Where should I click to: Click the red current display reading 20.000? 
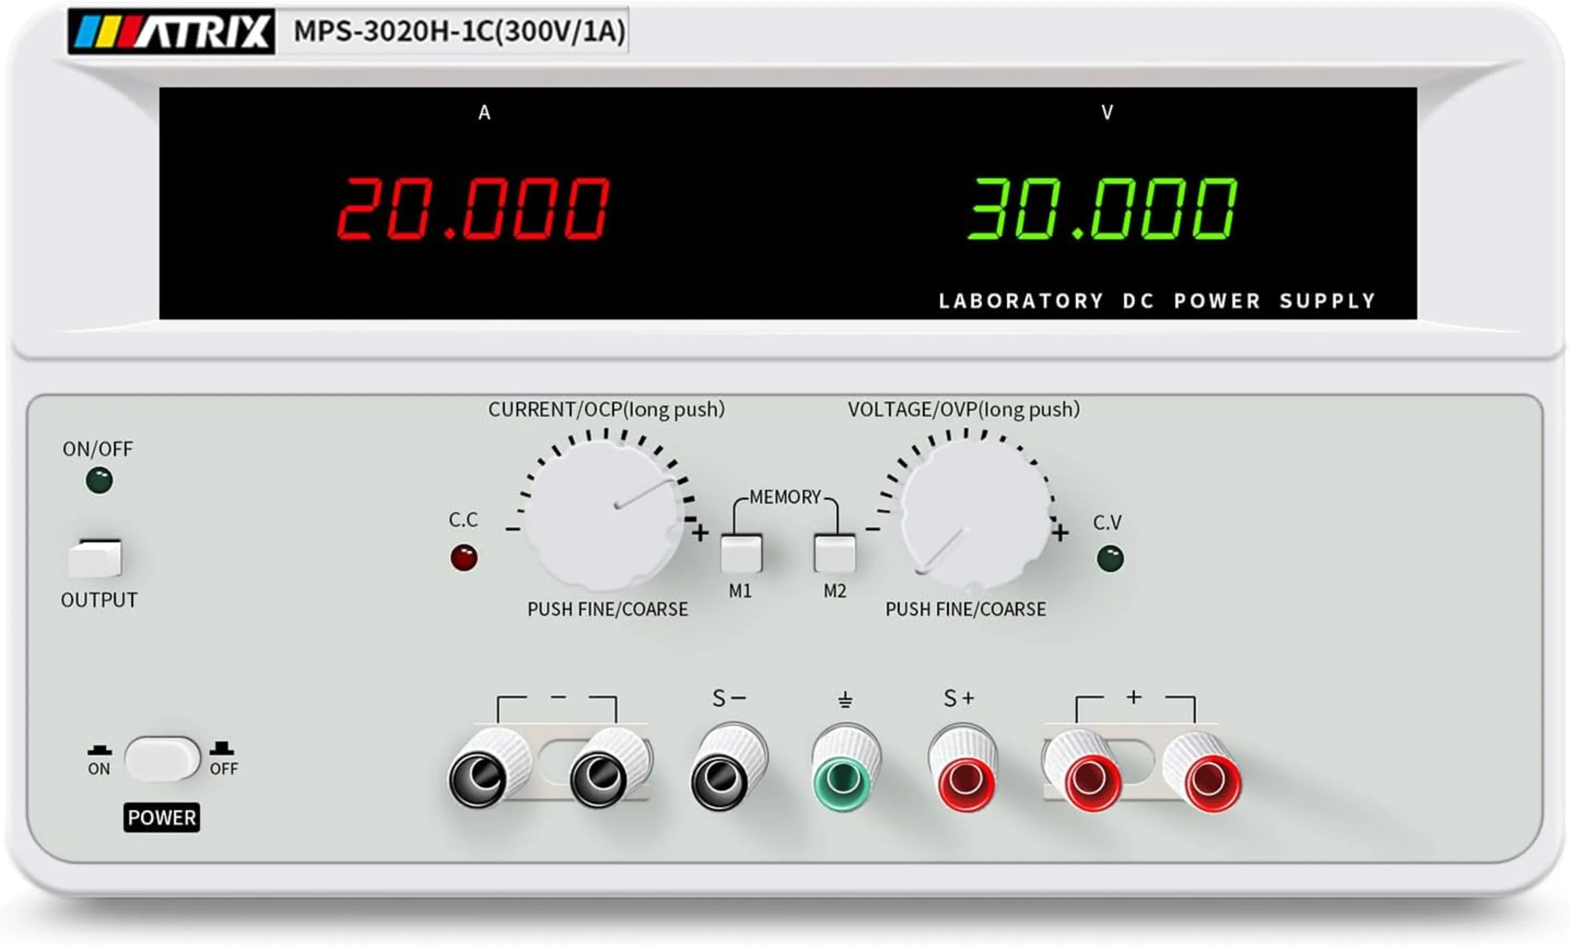coord(473,208)
